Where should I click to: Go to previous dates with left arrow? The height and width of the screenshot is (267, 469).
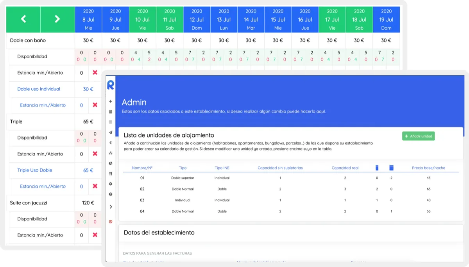(x=23, y=19)
